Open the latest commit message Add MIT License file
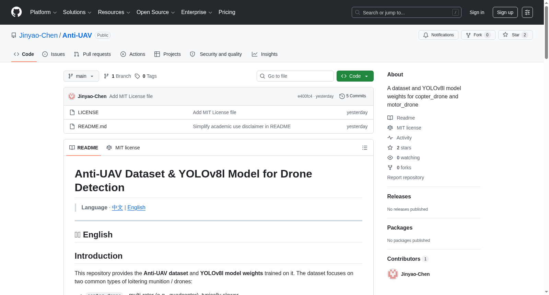 (131, 96)
